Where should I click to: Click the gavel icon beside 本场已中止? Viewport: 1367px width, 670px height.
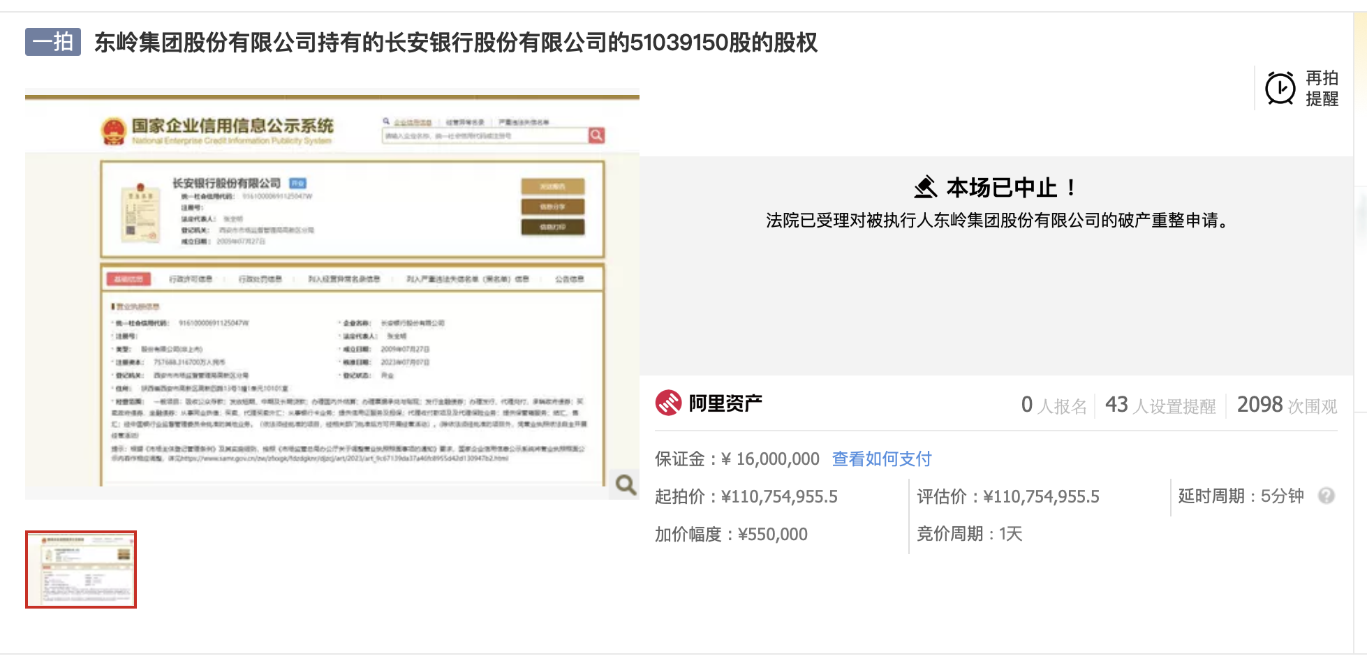[x=926, y=187]
